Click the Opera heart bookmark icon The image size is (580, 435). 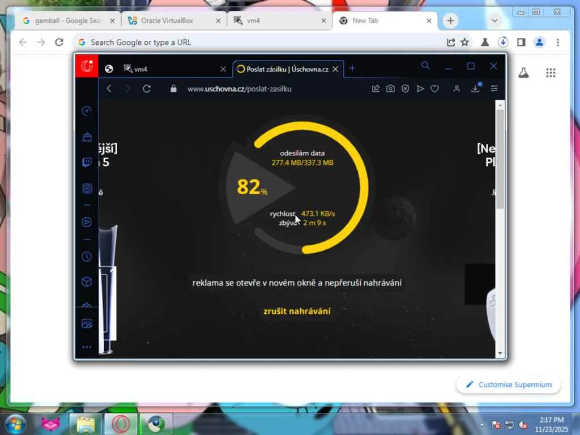tap(434, 89)
